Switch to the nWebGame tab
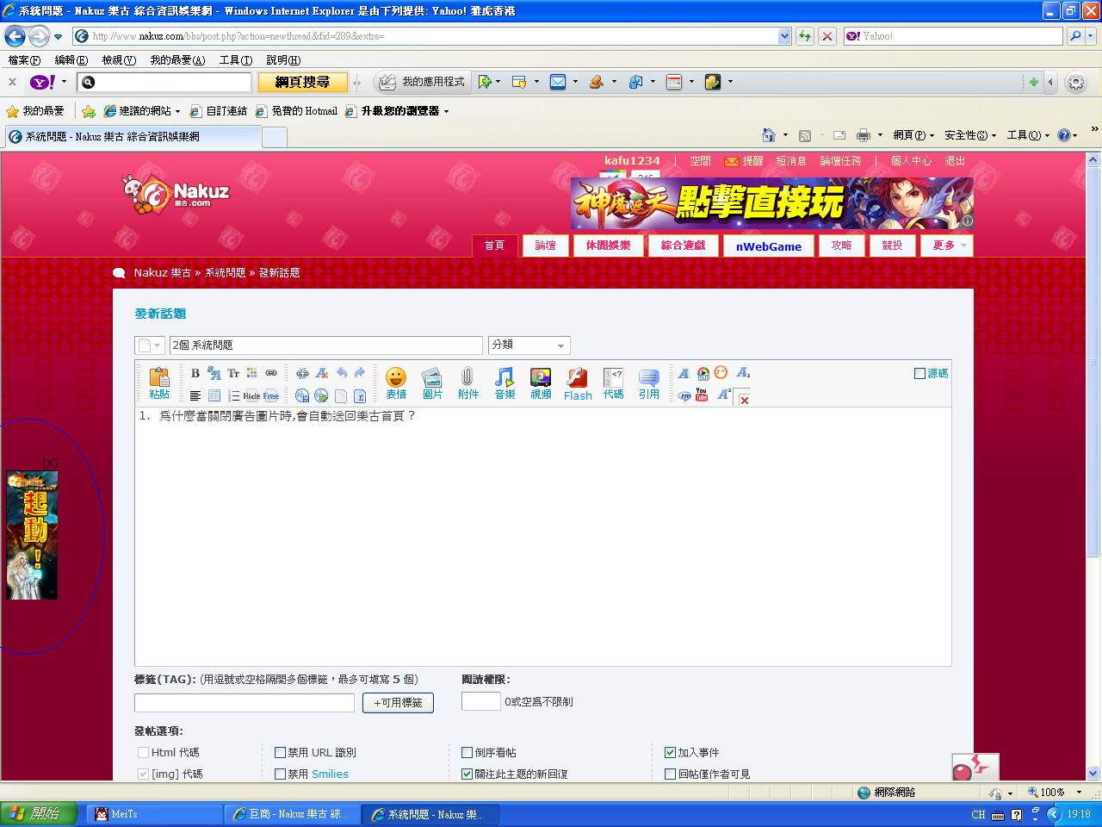This screenshot has width=1102, height=827. coord(769,246)
